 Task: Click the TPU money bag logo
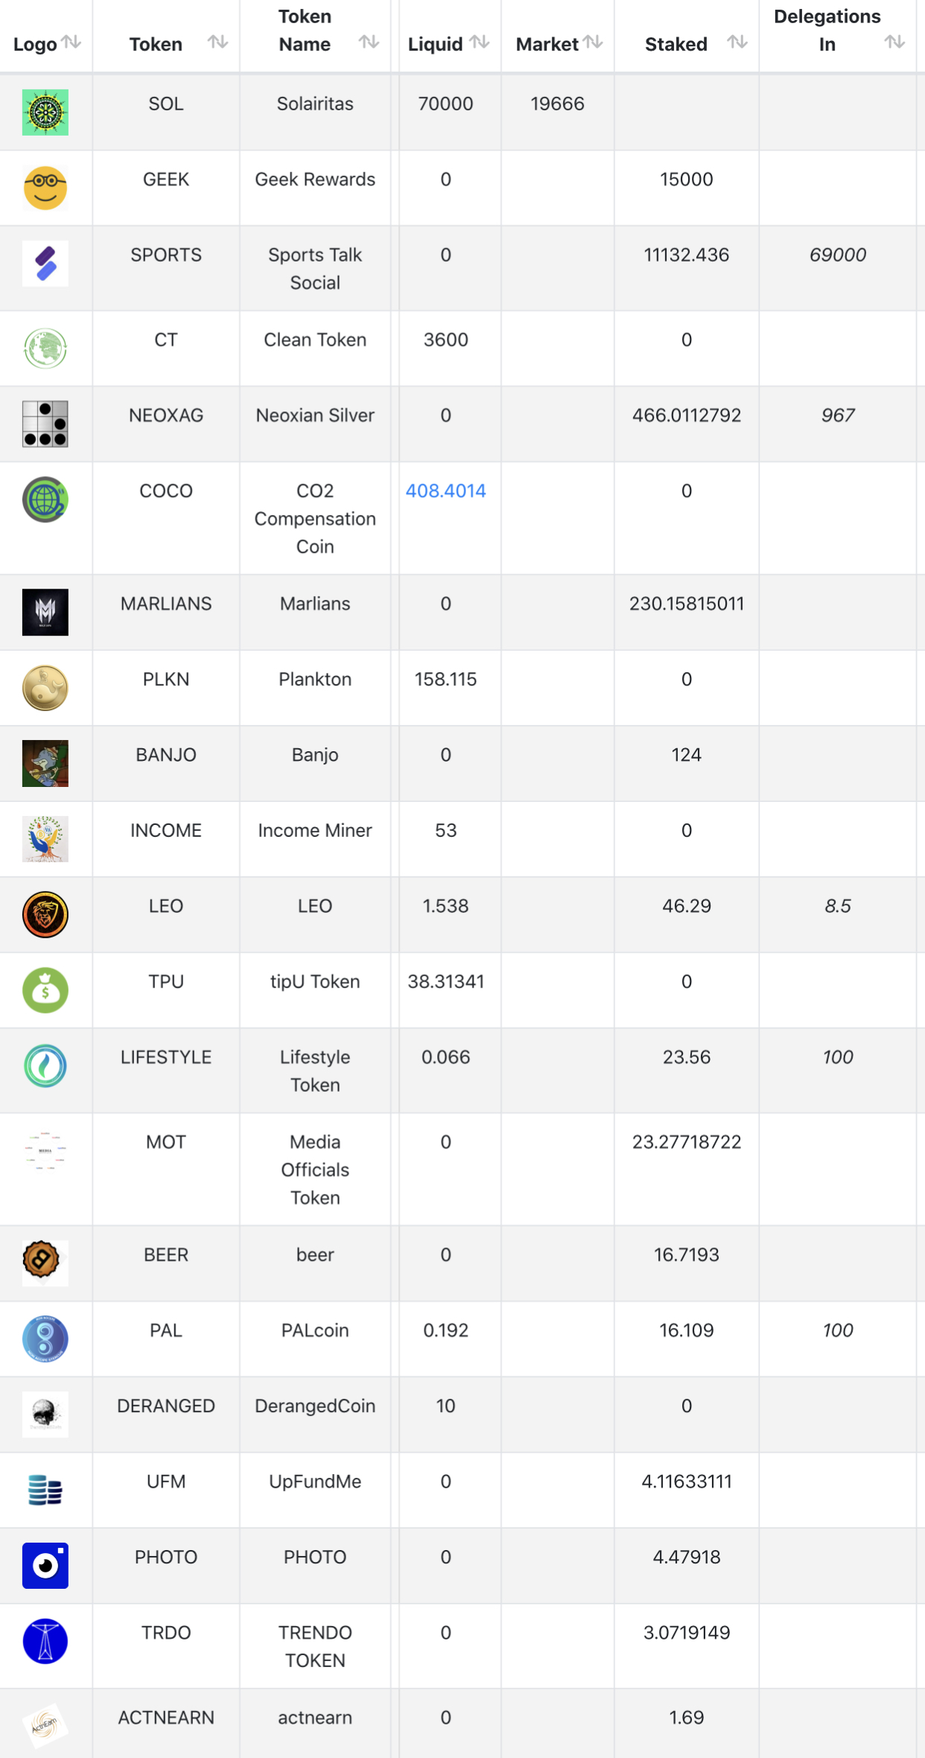[45, 990]
